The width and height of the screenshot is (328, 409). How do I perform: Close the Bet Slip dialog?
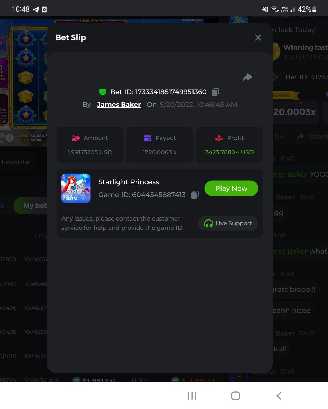click(x=258, y=37)
